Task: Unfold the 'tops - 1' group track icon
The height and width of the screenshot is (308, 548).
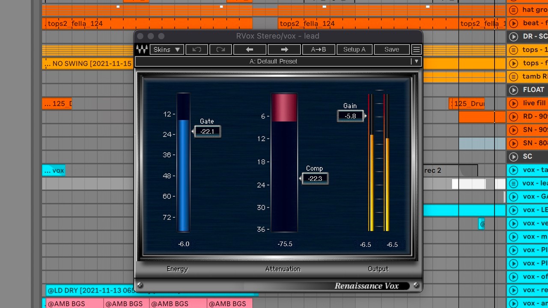Action: 513,50
